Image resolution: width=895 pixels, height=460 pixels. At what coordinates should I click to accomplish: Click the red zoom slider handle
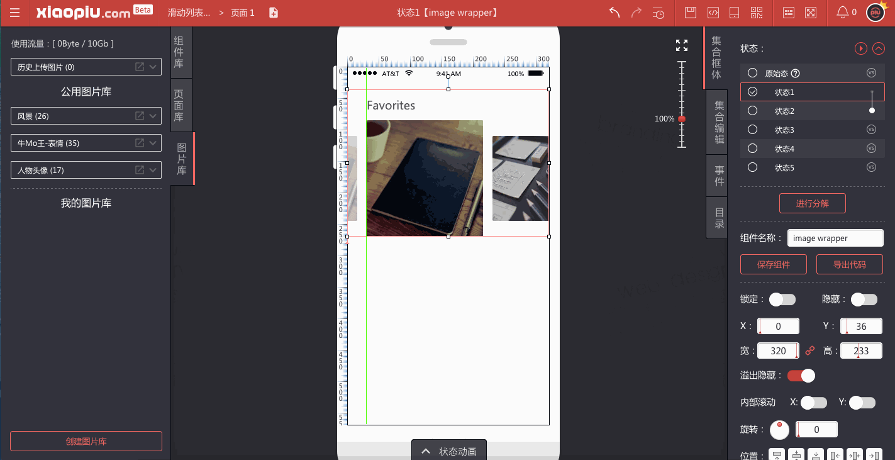(682, 119)
